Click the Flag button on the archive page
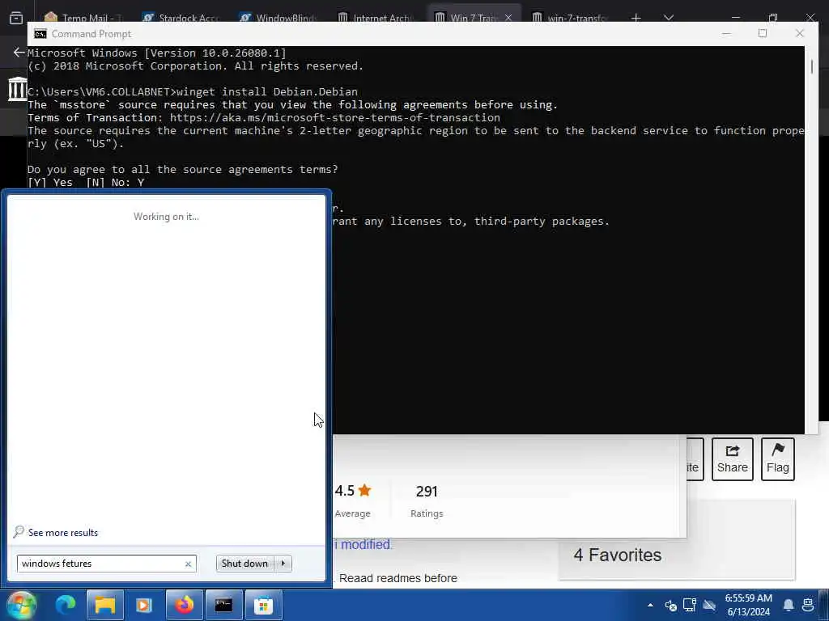 pyautogui.click(x=778, y=459)
